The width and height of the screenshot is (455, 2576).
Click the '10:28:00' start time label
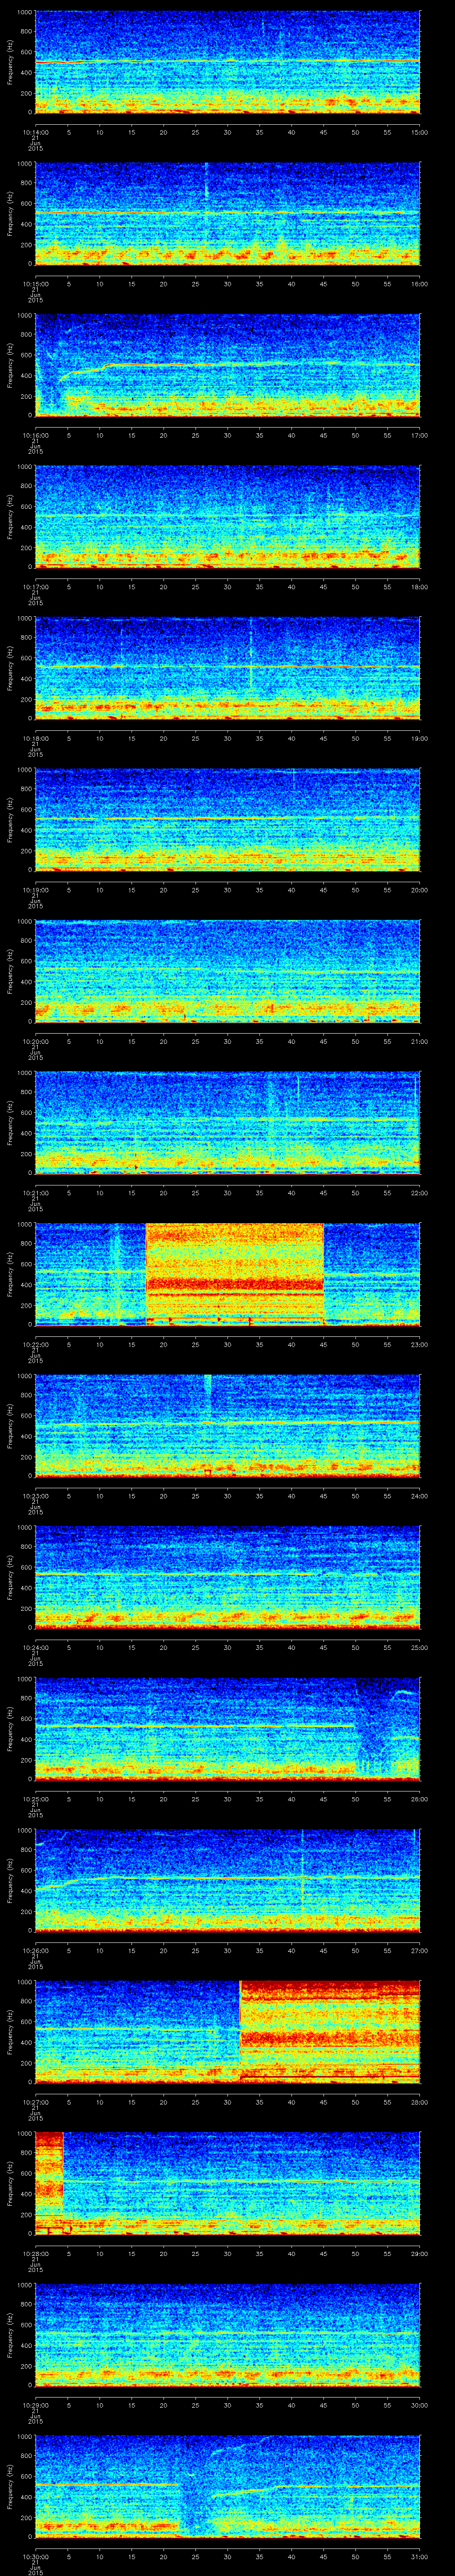35,2252
